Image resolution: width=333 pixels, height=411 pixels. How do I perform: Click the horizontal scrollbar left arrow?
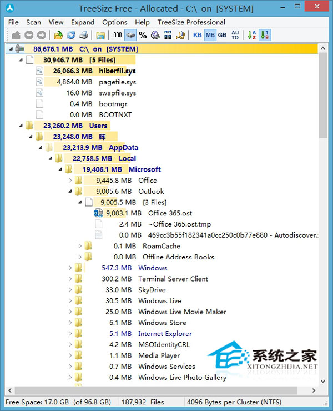[10, 390]
